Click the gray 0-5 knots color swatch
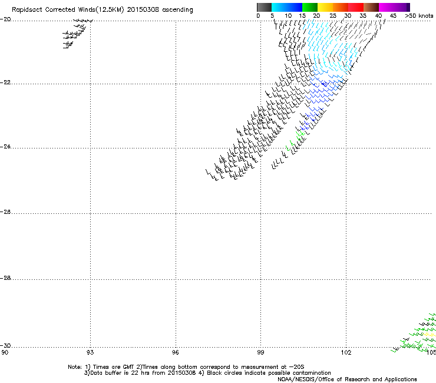 point(264,7)
